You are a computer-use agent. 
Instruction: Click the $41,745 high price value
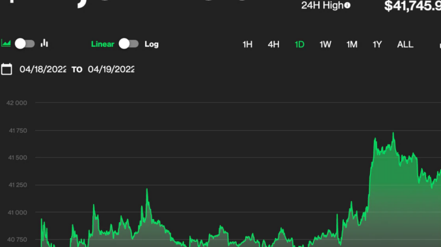412,6
